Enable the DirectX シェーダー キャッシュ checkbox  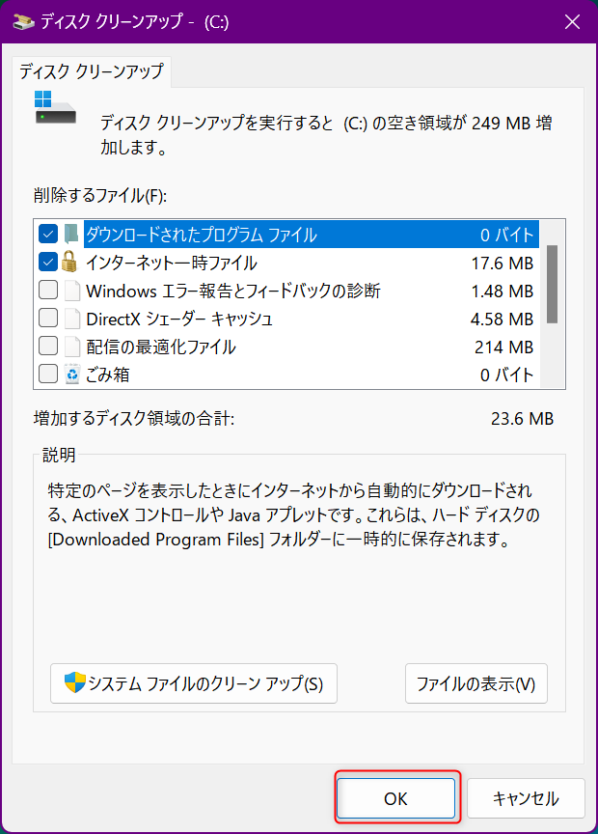click(48, 319)
